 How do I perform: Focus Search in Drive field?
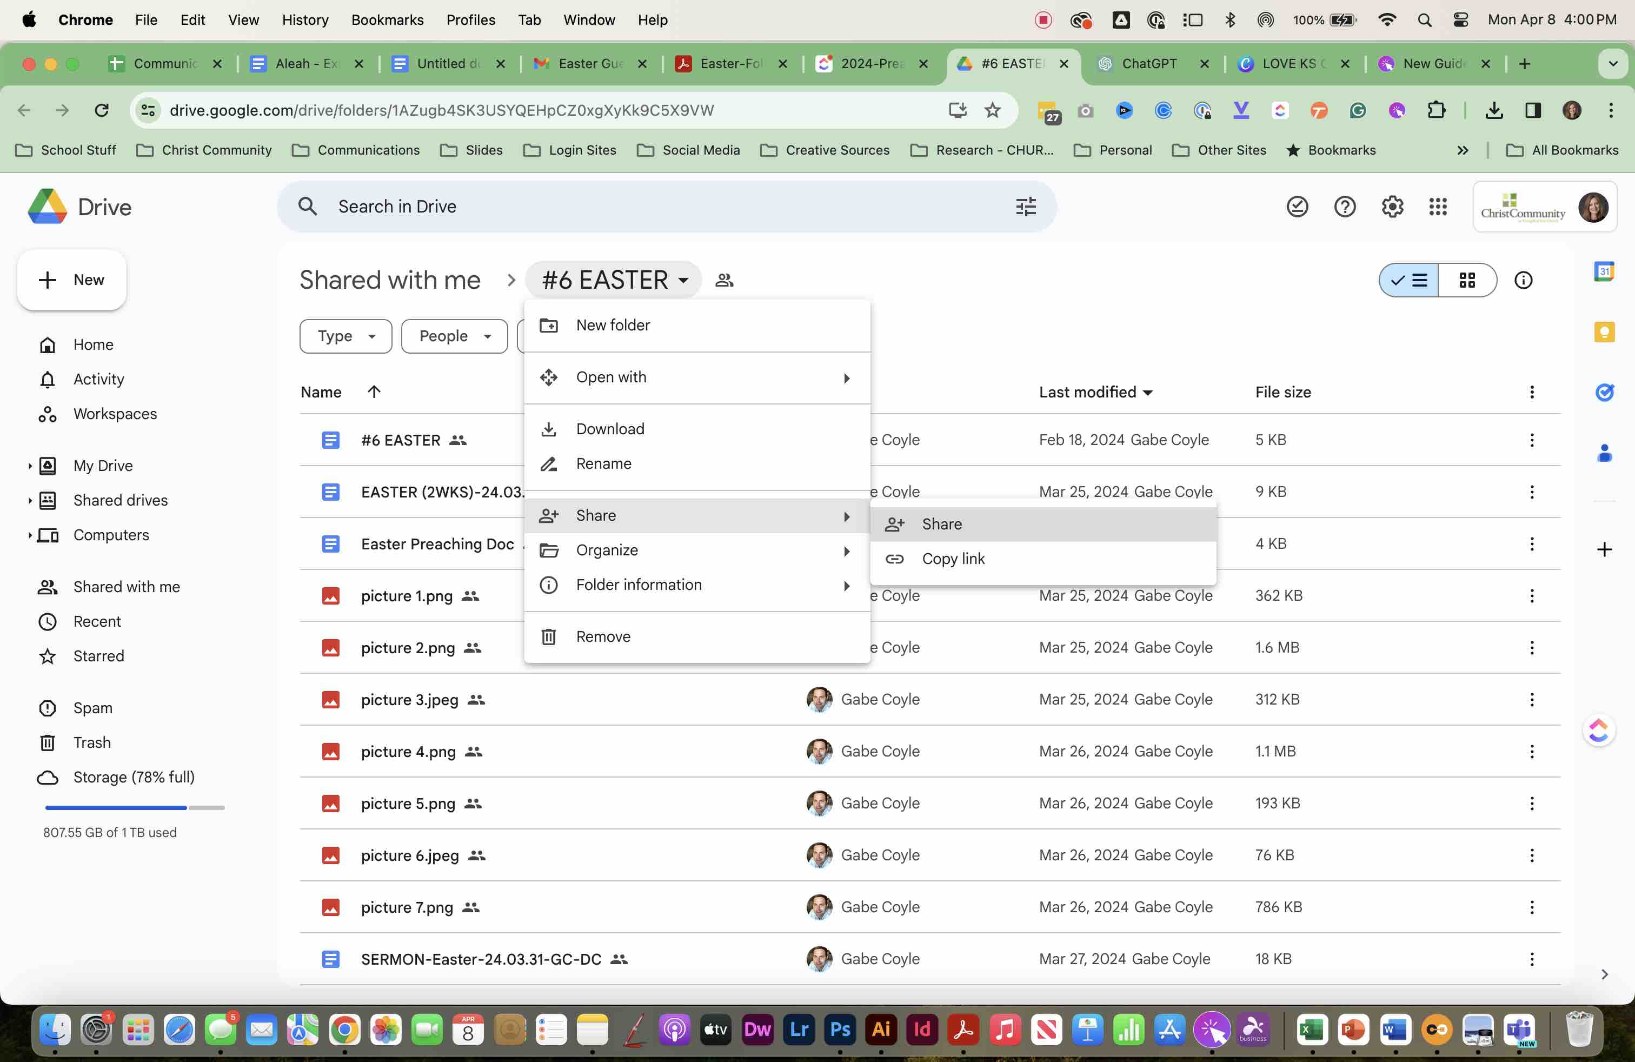(x=666, y=206)
